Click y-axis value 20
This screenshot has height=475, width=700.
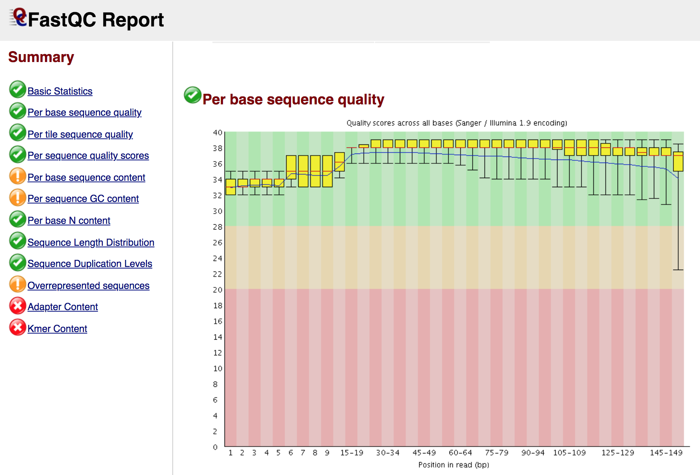[218, 290]
